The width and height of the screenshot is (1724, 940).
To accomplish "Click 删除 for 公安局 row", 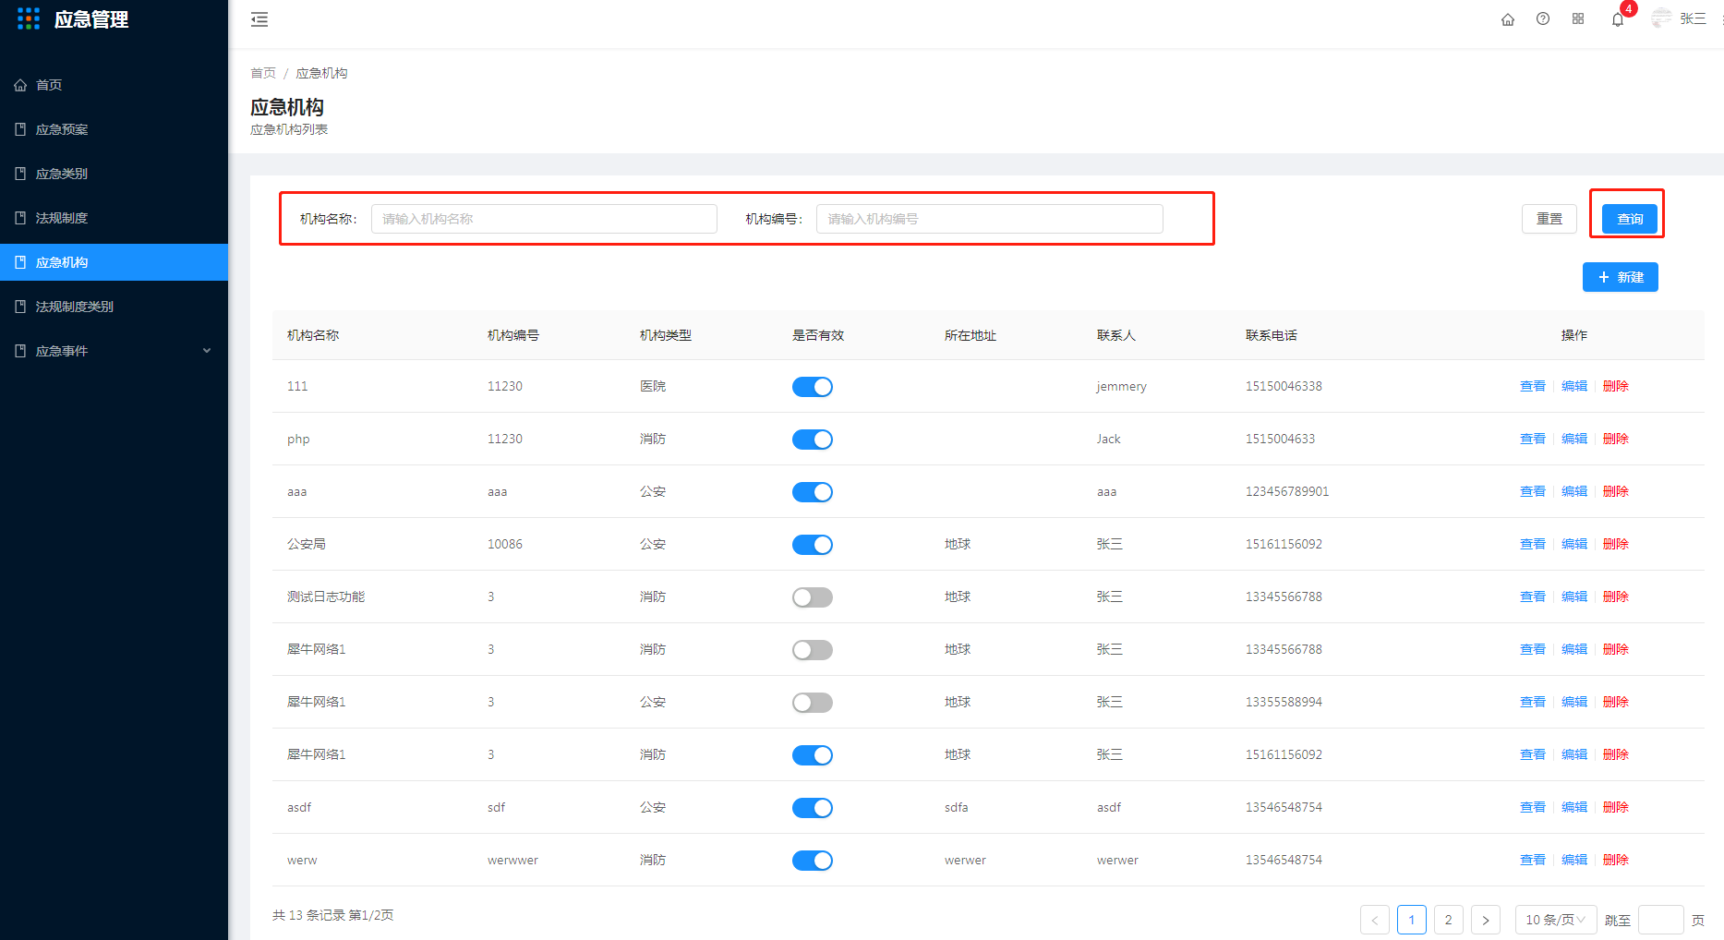I will pyautogui.click(x=1616, y=544).
